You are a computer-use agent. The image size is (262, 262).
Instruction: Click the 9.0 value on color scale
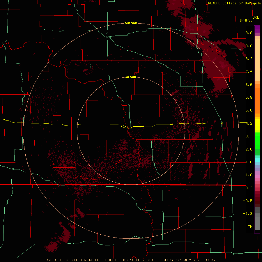249,46
